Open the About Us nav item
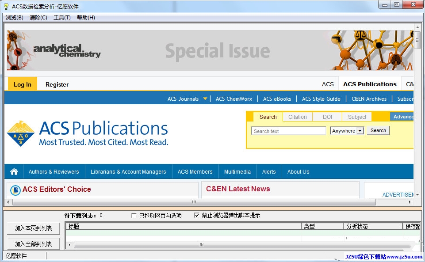Image resolution: width=425 pixels, height=262 pixels. pos(298,171)
